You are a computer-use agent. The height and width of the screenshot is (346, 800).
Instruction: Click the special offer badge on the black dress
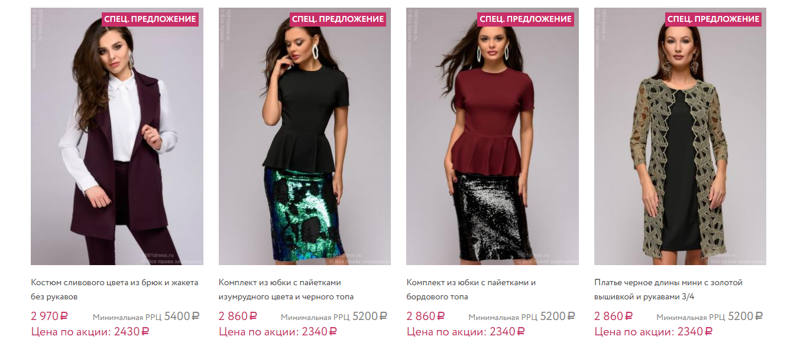(x=714, y=19)
